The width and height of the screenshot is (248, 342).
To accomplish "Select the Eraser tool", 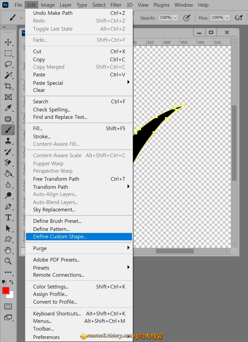I will click(x=8, y=163).
